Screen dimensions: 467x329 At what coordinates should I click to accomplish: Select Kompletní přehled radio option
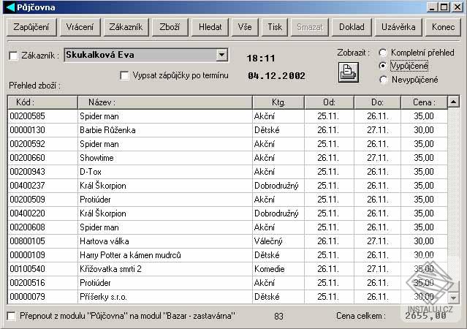[x=383, y=53]
